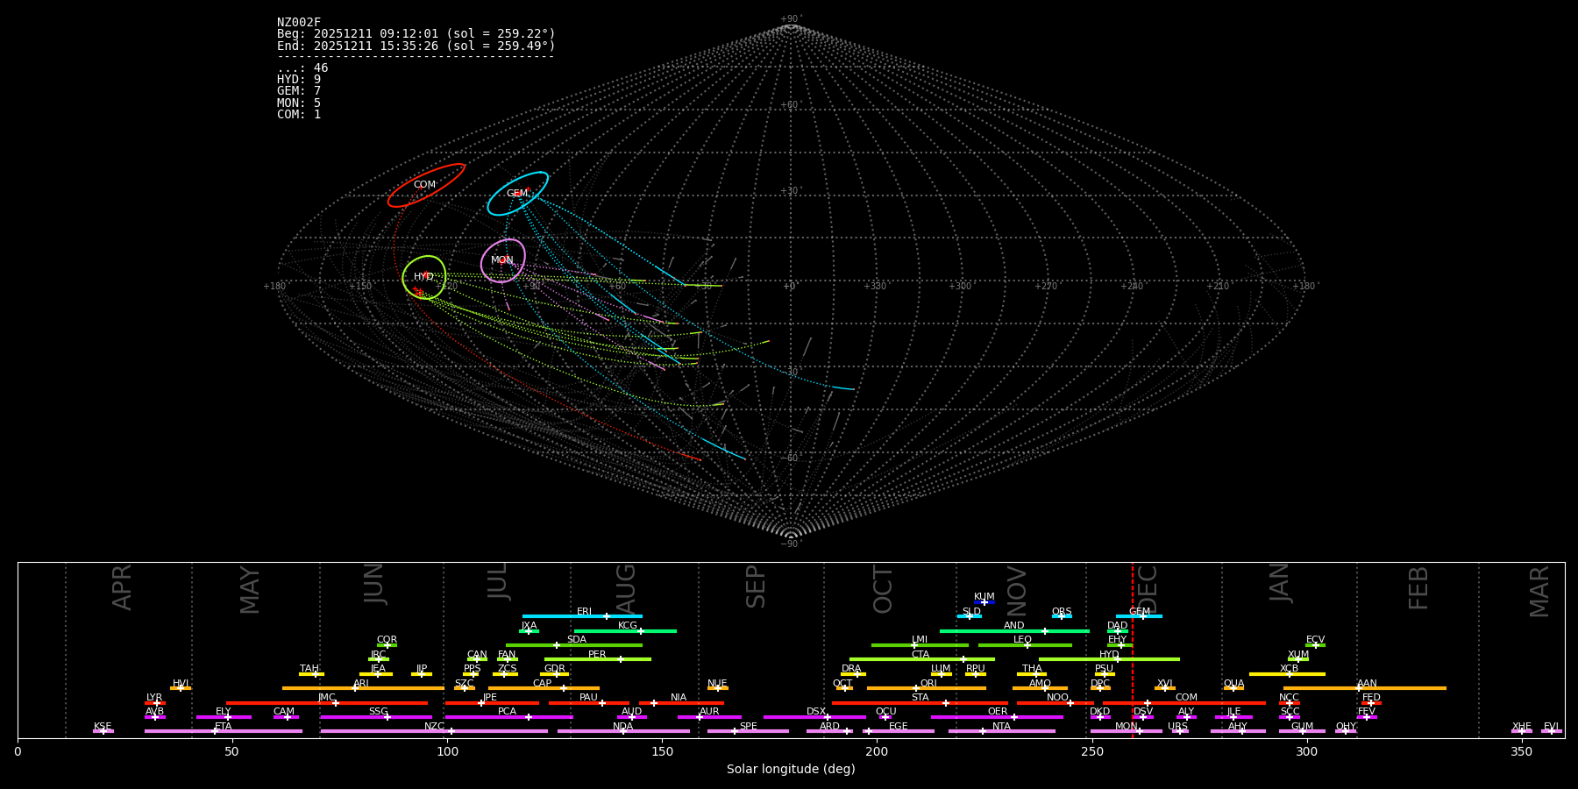Click the ORI shower label in timeline
This screenshot has height=789, width=1578.
pos(928,684)
